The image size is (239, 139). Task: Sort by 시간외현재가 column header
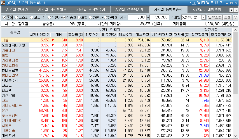pyautogui.click(x=40, y=35)
